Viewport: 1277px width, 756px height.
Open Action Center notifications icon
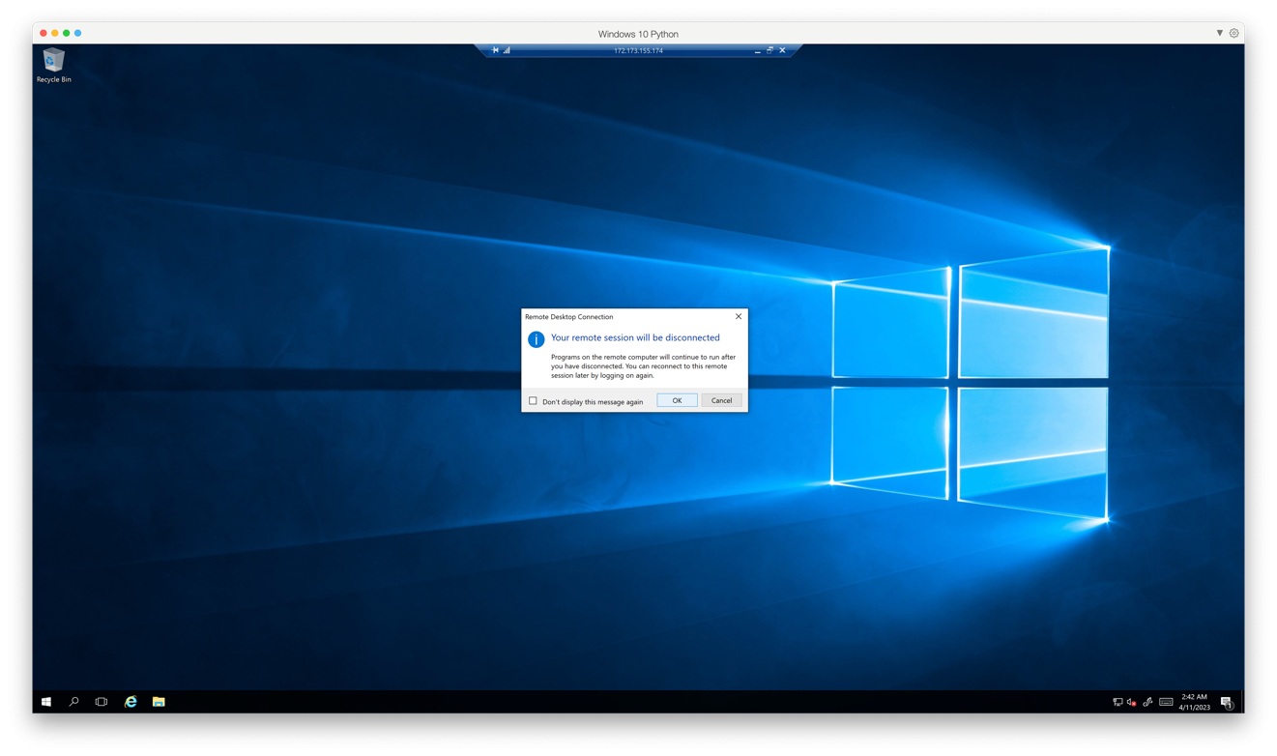point(1226,702)
